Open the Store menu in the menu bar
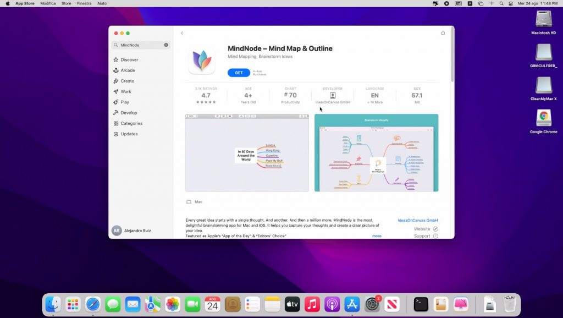 tap(65, 3)
